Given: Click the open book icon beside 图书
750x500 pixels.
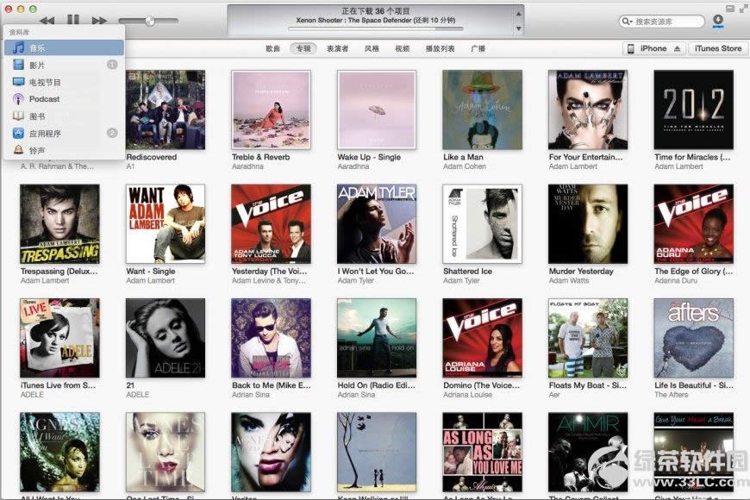Looking at the screenshot, I should tap(18, 116).
